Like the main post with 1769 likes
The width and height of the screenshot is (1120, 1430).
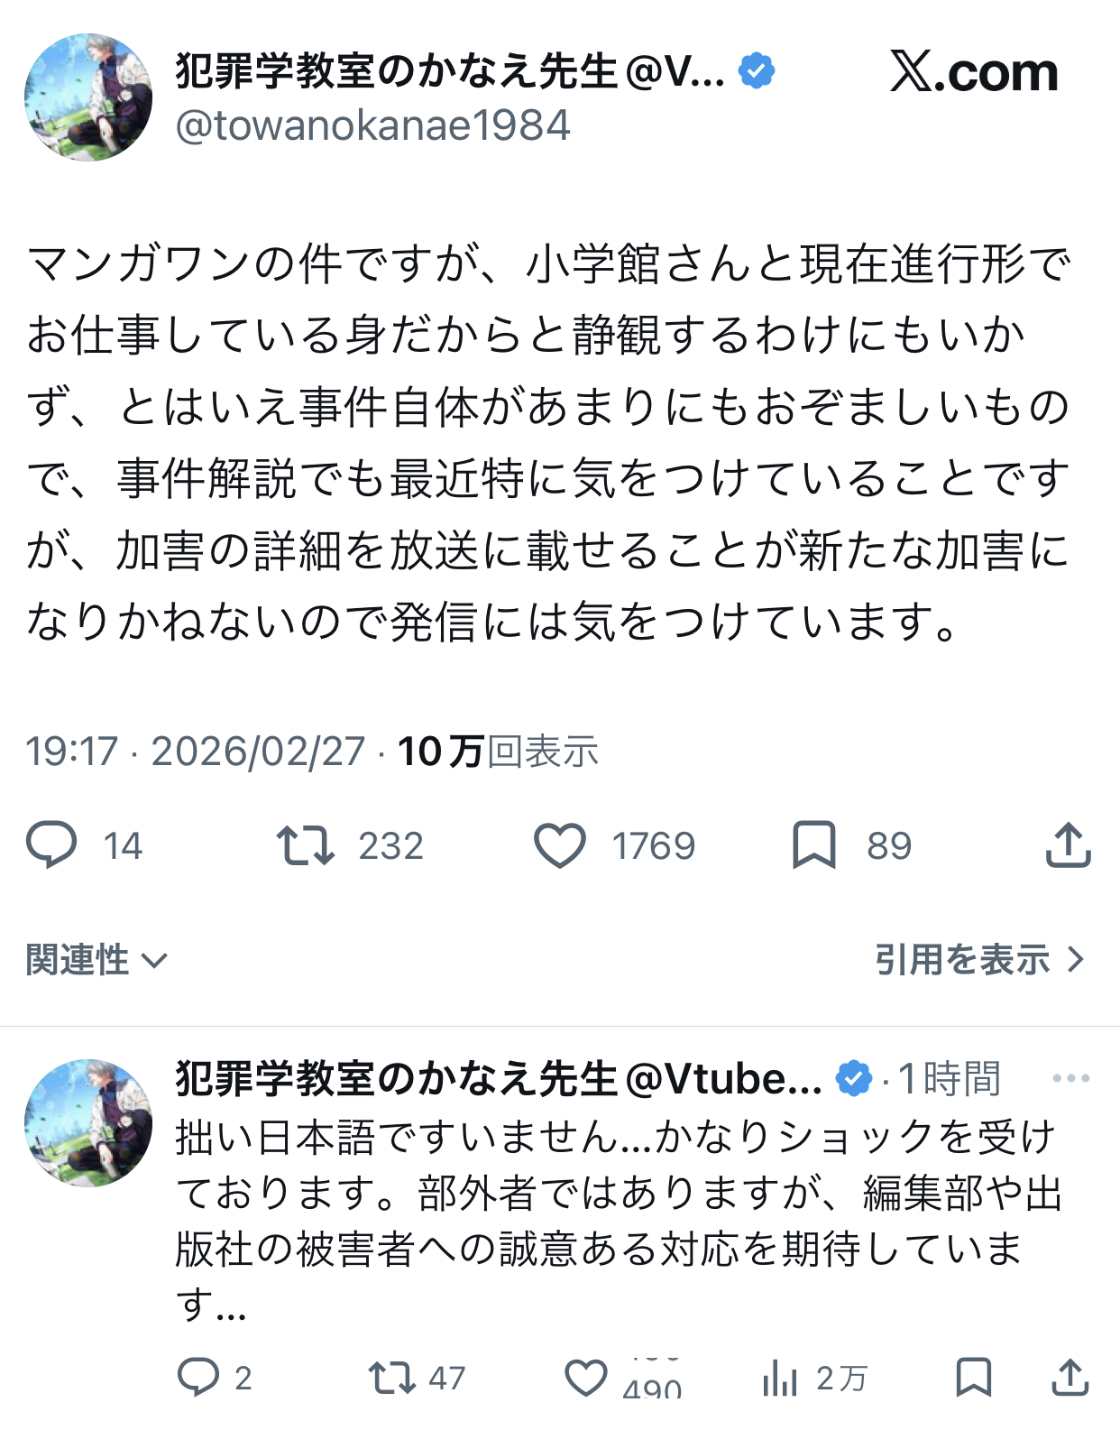pos(560,845)
